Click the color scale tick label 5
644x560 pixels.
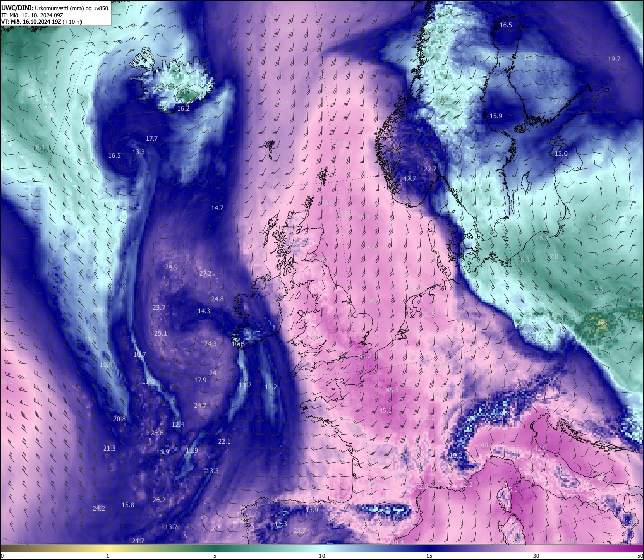tap(215, 556)
